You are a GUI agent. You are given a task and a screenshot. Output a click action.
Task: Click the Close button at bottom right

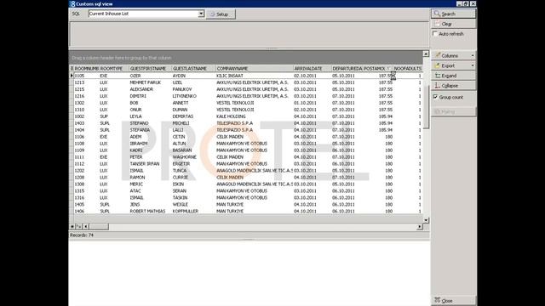(x=453, y=301)
